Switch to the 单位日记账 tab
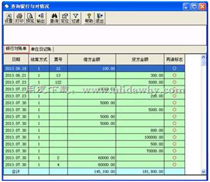Screen dimensions: 210x182 (41, 49)
